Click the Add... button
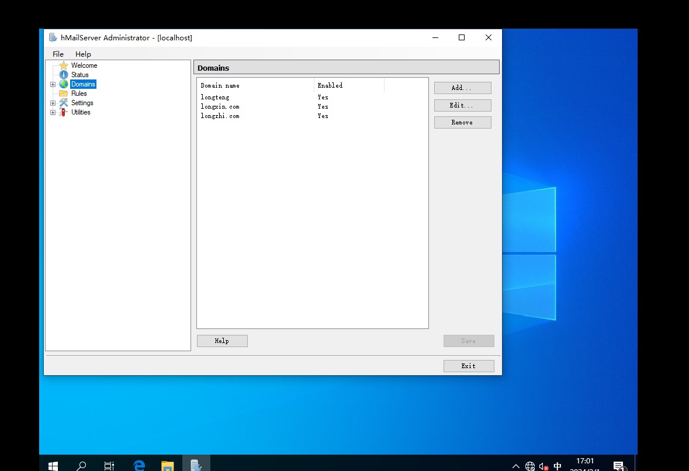Viewport: 689px width, 471px height. tap(462, 88)
